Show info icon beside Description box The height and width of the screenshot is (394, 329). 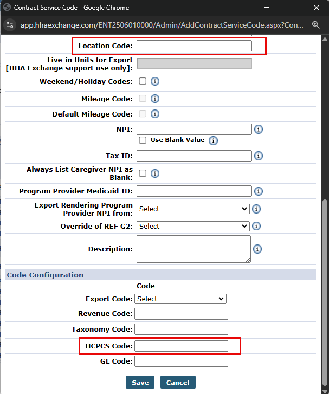(257, 249)
